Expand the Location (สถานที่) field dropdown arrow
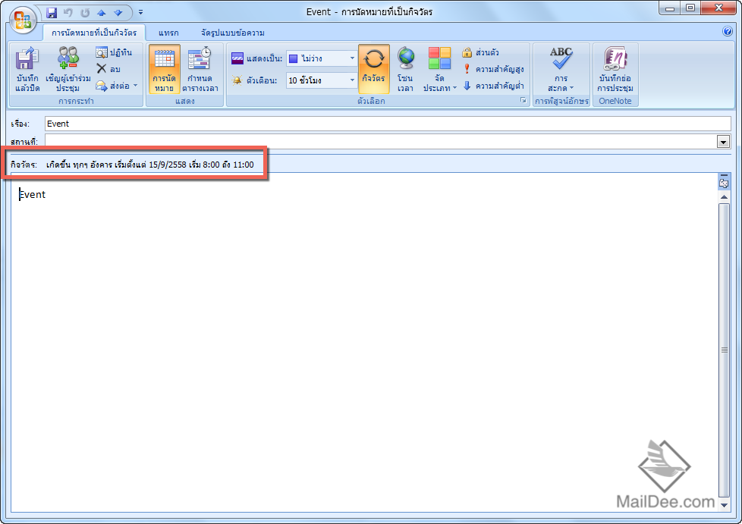Viewport: 742px width, 524px height. (723, 141)
